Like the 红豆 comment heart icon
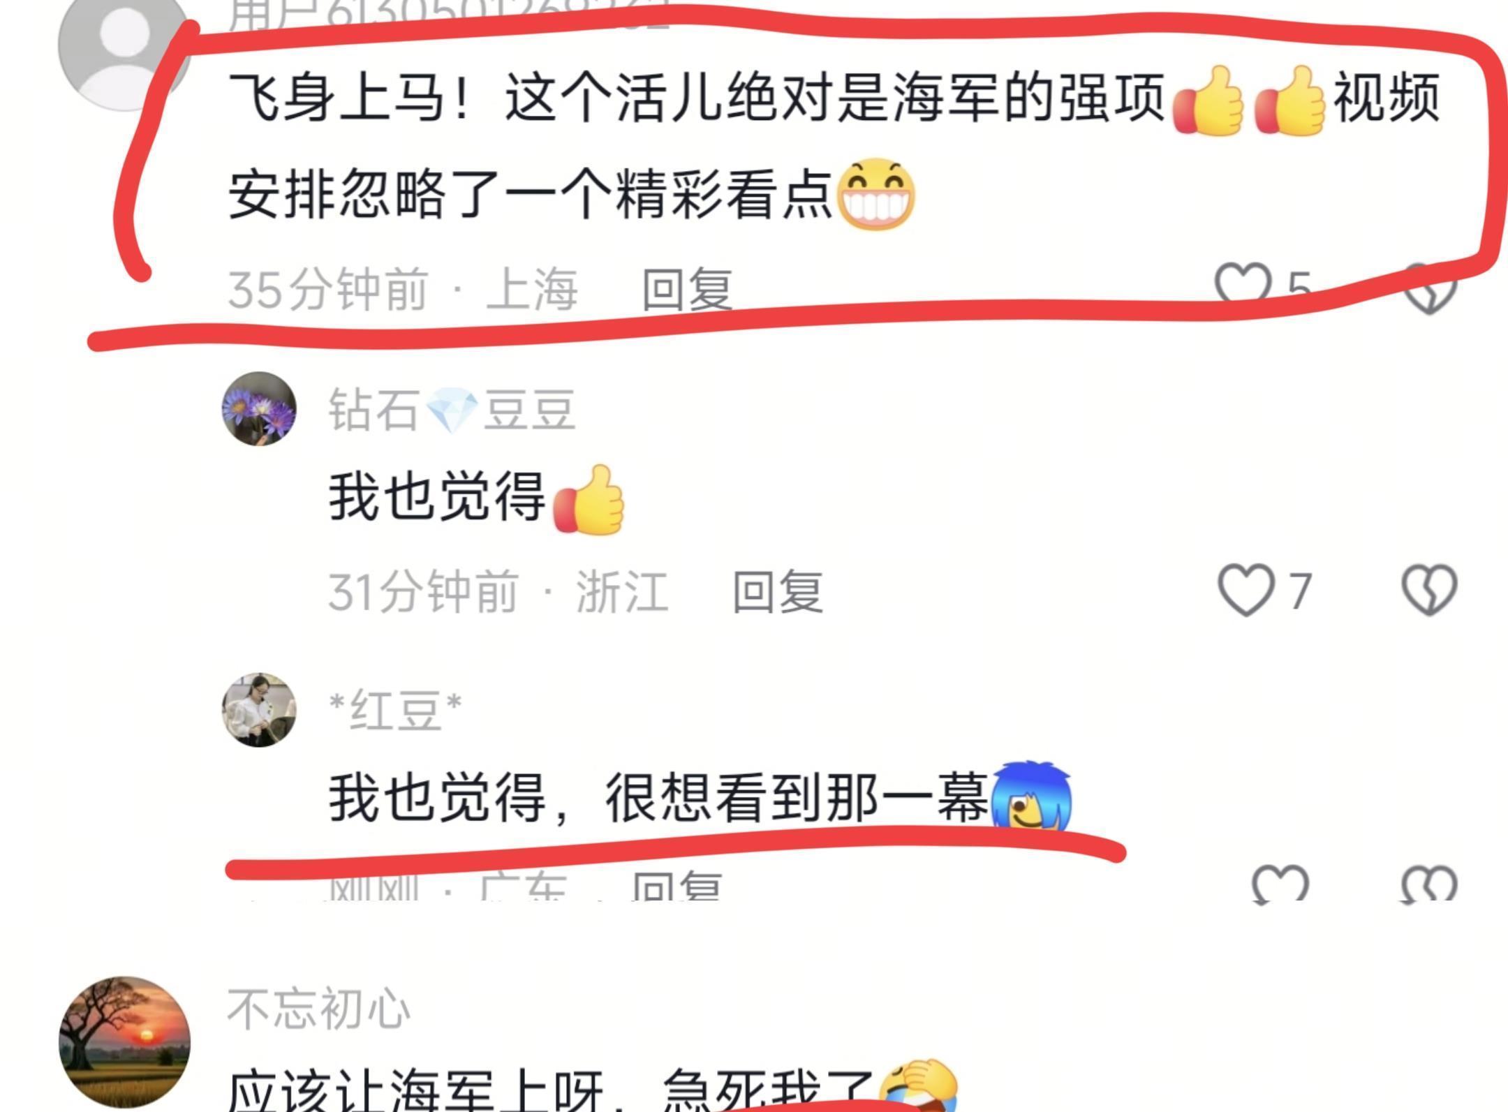The width and height of the screenshot is (1508, 1112). (1280, 884)
